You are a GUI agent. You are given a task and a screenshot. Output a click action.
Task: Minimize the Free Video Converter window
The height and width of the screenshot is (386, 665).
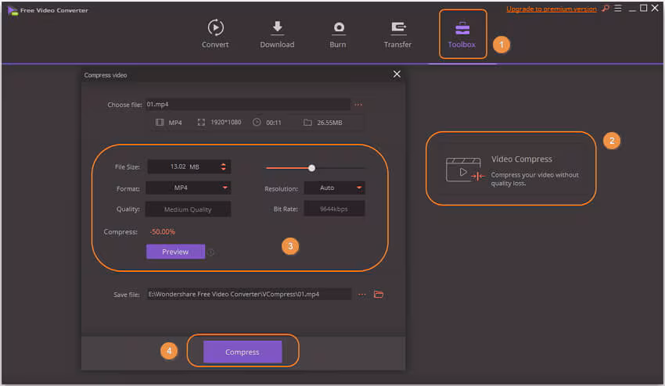point(632,9)
